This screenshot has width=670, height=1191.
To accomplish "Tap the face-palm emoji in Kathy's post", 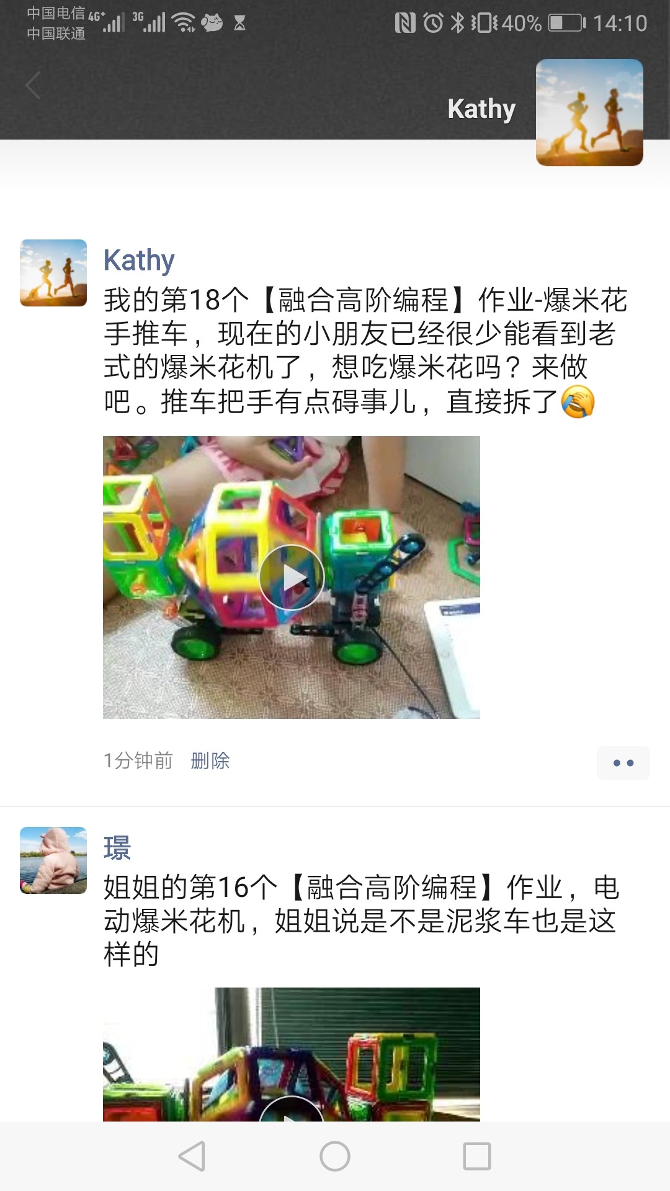I will point(578,401).
